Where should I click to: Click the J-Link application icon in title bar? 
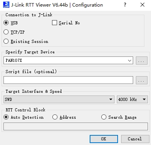6,5
